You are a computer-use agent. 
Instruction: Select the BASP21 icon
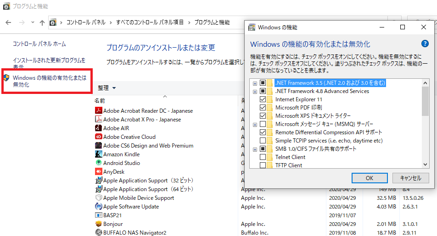click(x=98, y=215)
